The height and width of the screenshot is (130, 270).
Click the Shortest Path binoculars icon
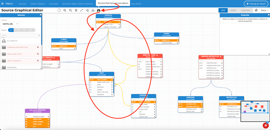click(x=99, y=10)
